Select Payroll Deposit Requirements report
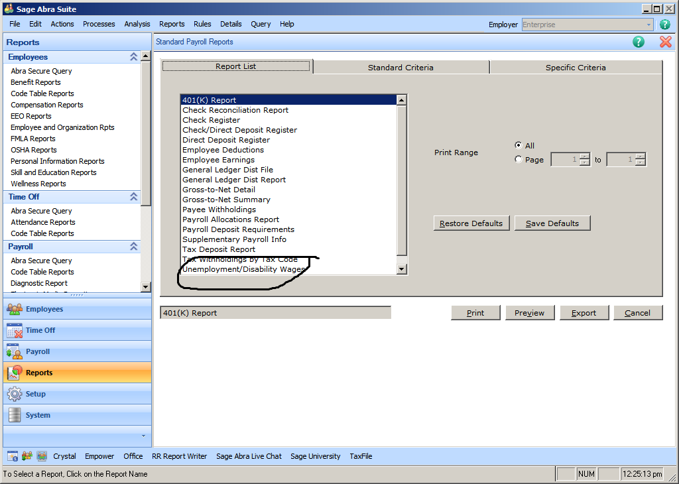 [288, 229]
